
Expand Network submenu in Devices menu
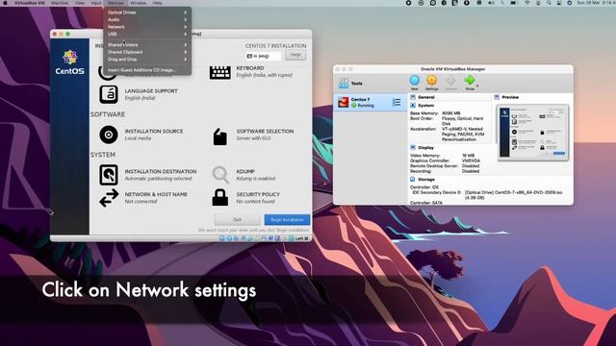(x=147, y=27)
